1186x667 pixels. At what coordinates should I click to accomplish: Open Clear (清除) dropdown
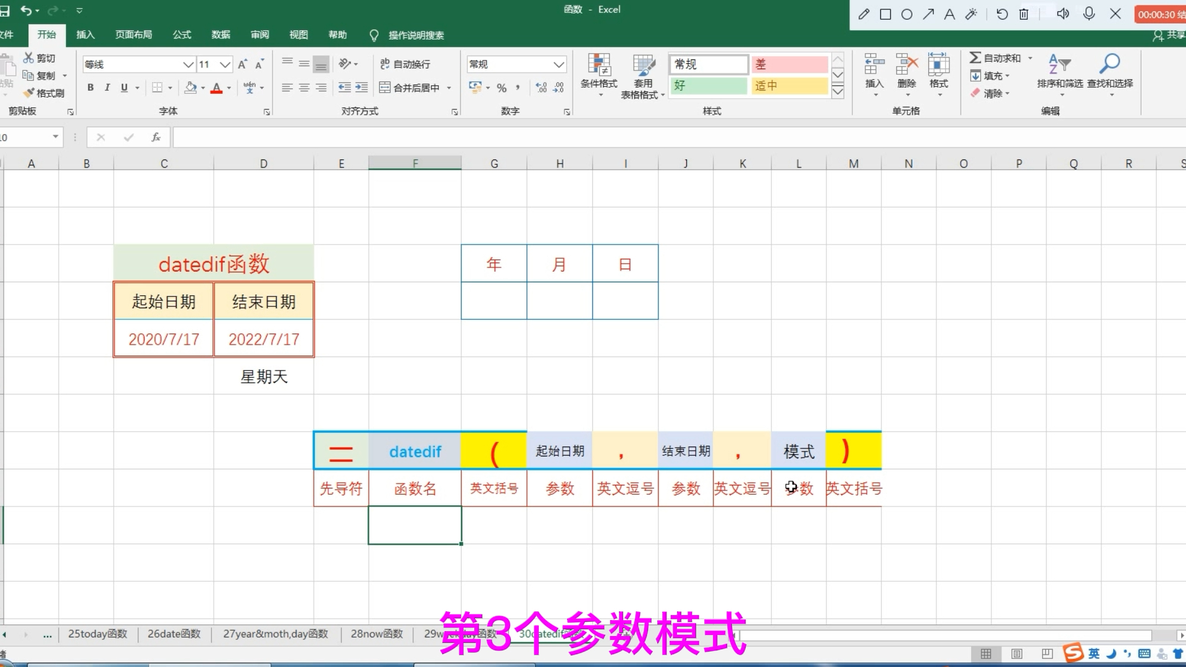(x=990, y=93)
